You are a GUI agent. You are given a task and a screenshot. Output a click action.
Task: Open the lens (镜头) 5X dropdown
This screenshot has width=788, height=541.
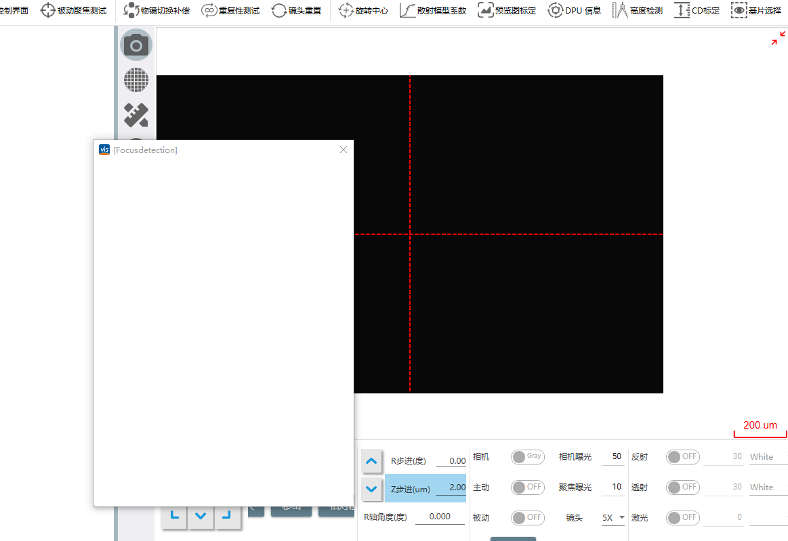(x=614, y=517)
